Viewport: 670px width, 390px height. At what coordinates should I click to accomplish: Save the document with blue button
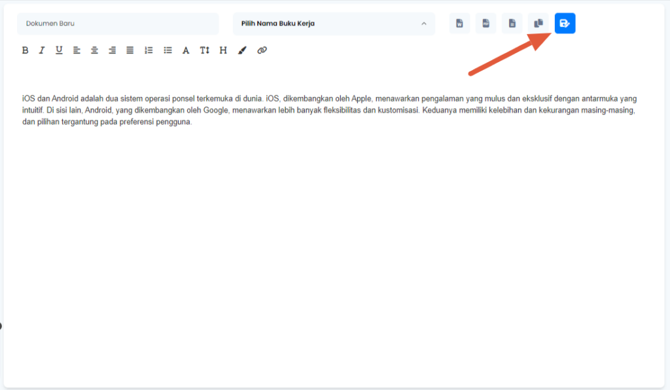coord(565,24)
